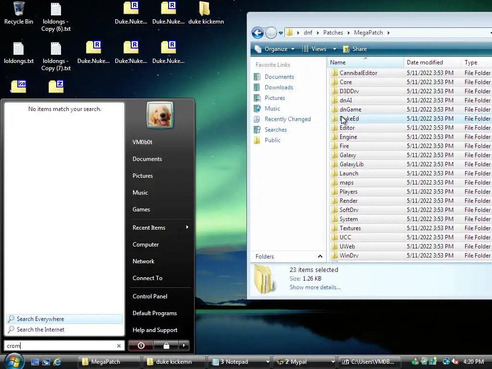Select the WinDrv folder
This screenshot has width=492, height=369.
tap(349, 256)
